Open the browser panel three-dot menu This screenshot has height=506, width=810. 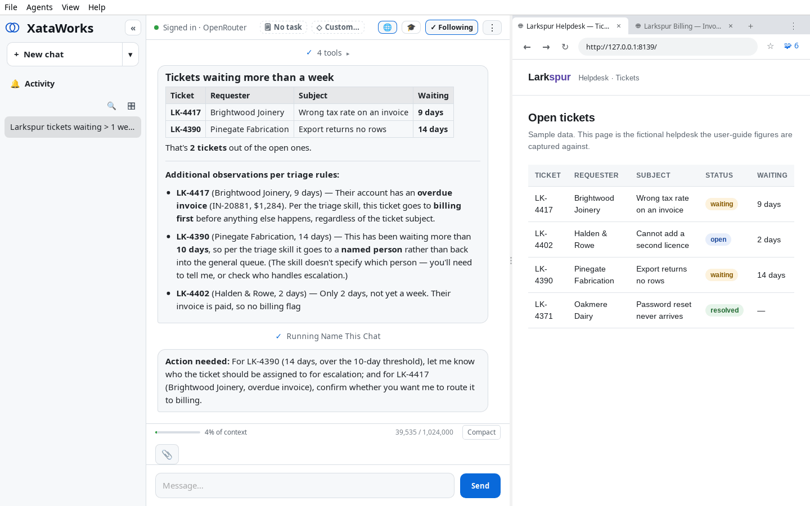794,26
